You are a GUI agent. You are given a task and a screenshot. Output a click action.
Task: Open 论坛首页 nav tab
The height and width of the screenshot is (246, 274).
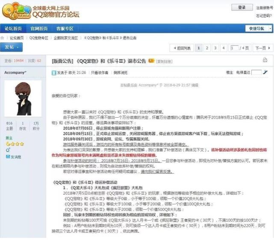(13, 29)
